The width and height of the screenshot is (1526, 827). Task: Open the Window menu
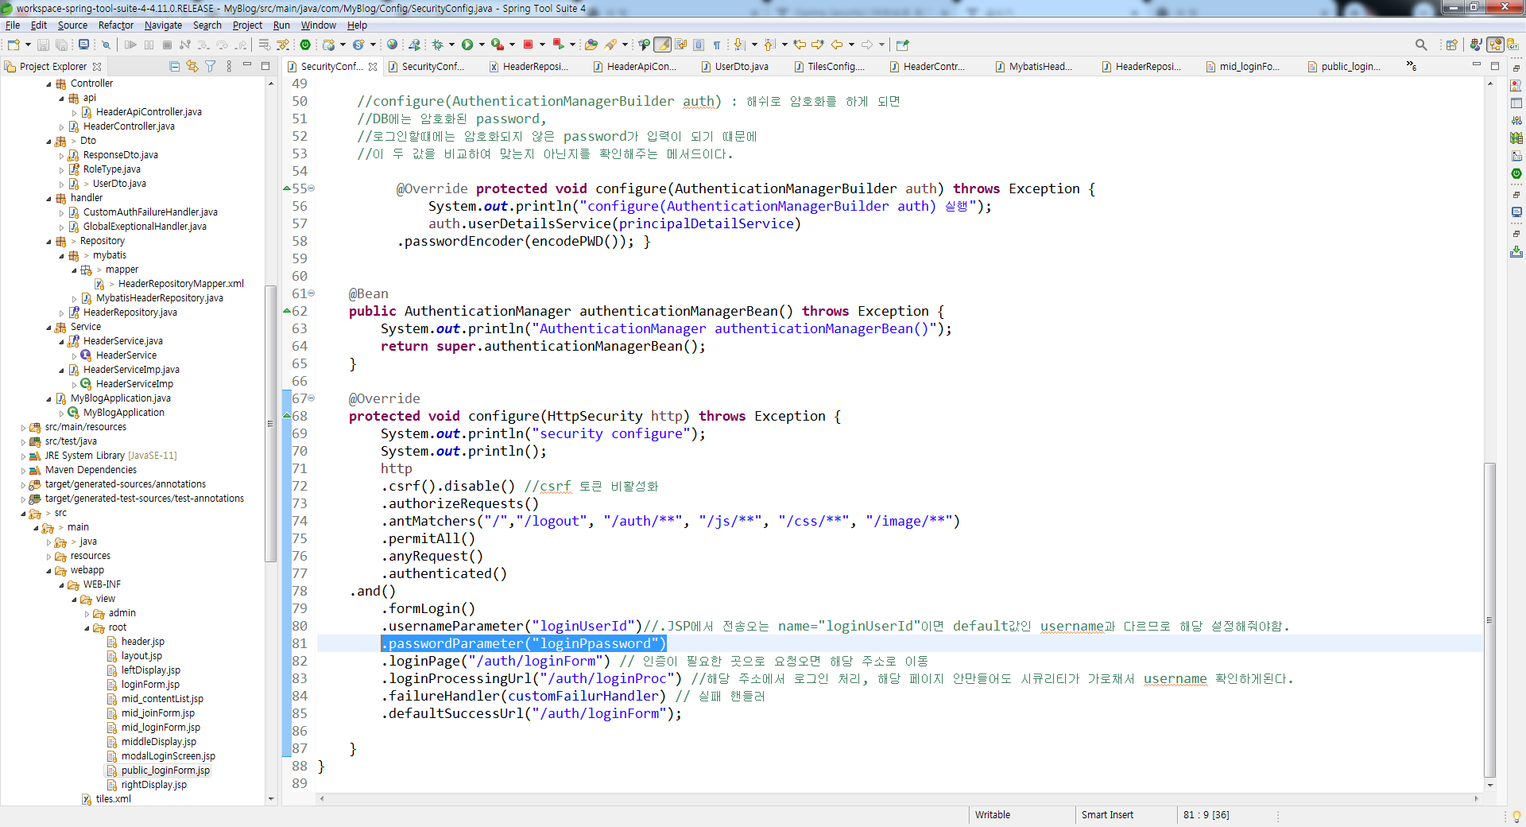[x=319, y=25]
